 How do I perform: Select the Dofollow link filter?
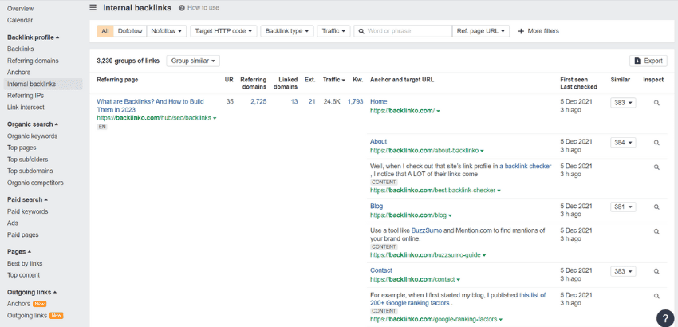(x=130, y=31)
